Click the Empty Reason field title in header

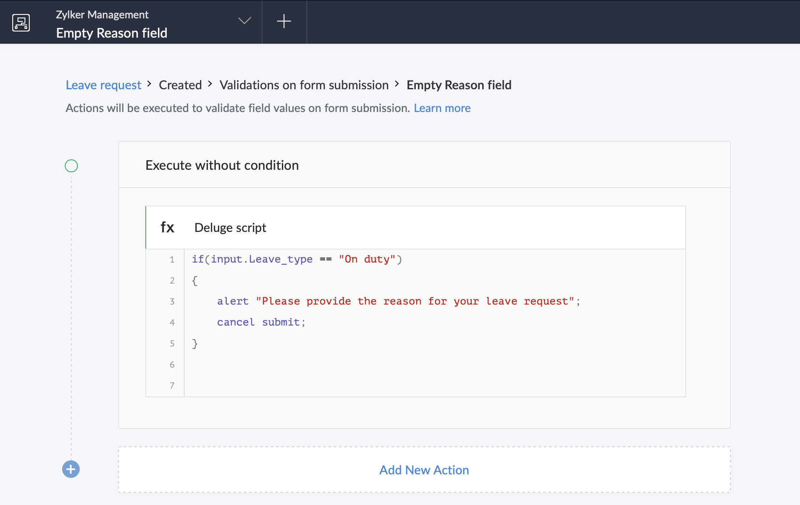click(112, 33)
